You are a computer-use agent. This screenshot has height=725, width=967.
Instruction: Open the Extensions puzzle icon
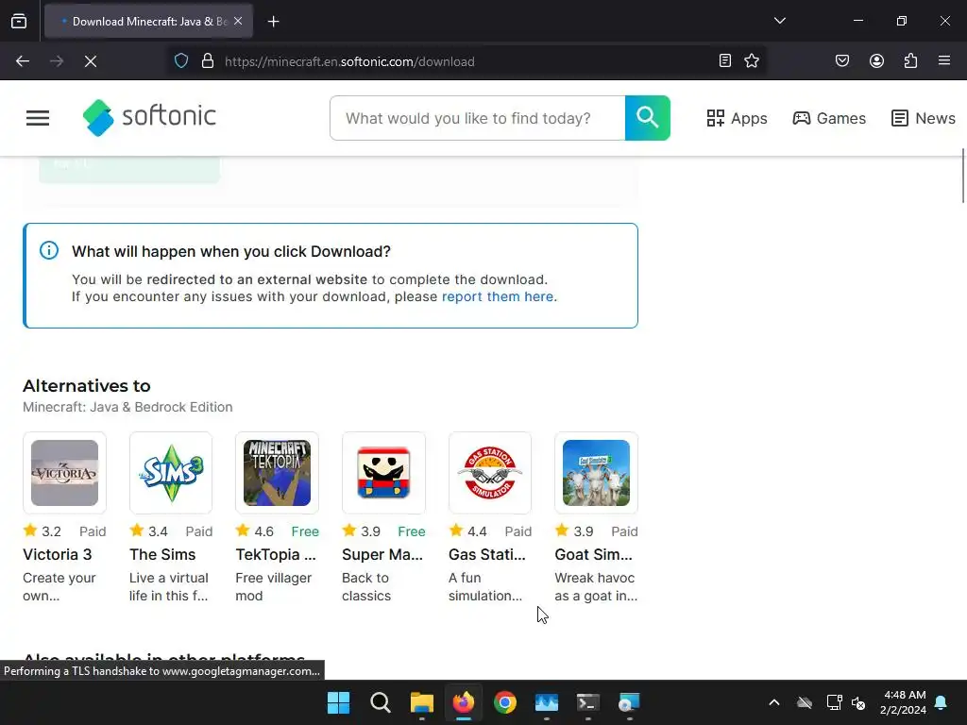click(910, 61)
